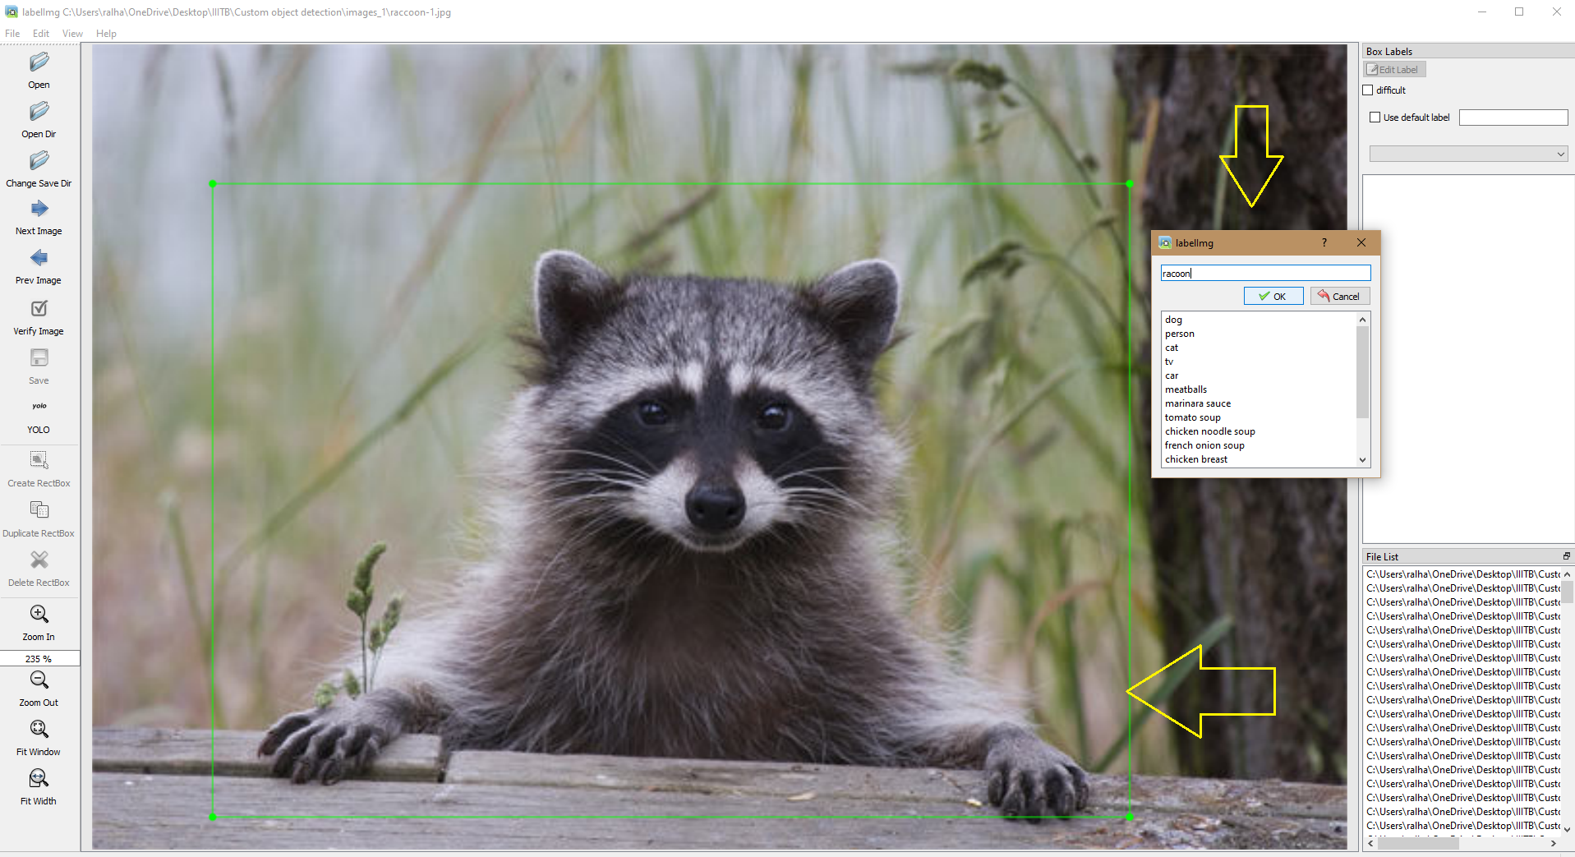Click the Duplicate RectBox icon
1575x857 pixels.
tap(38, 516)
